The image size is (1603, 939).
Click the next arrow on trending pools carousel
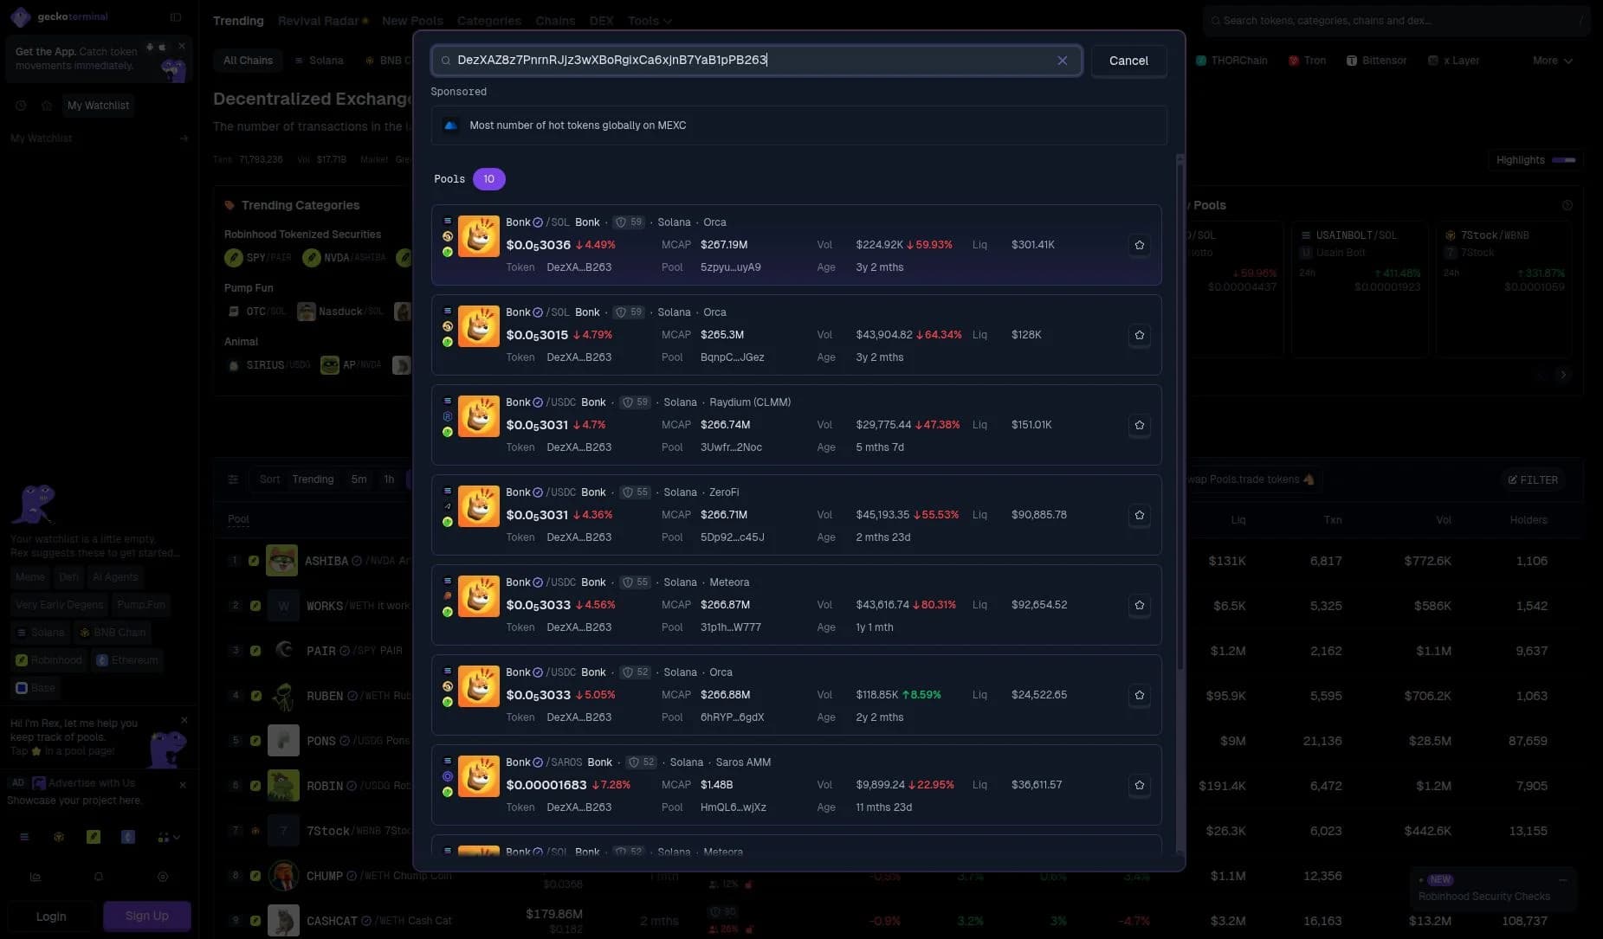coord(1563,375)
